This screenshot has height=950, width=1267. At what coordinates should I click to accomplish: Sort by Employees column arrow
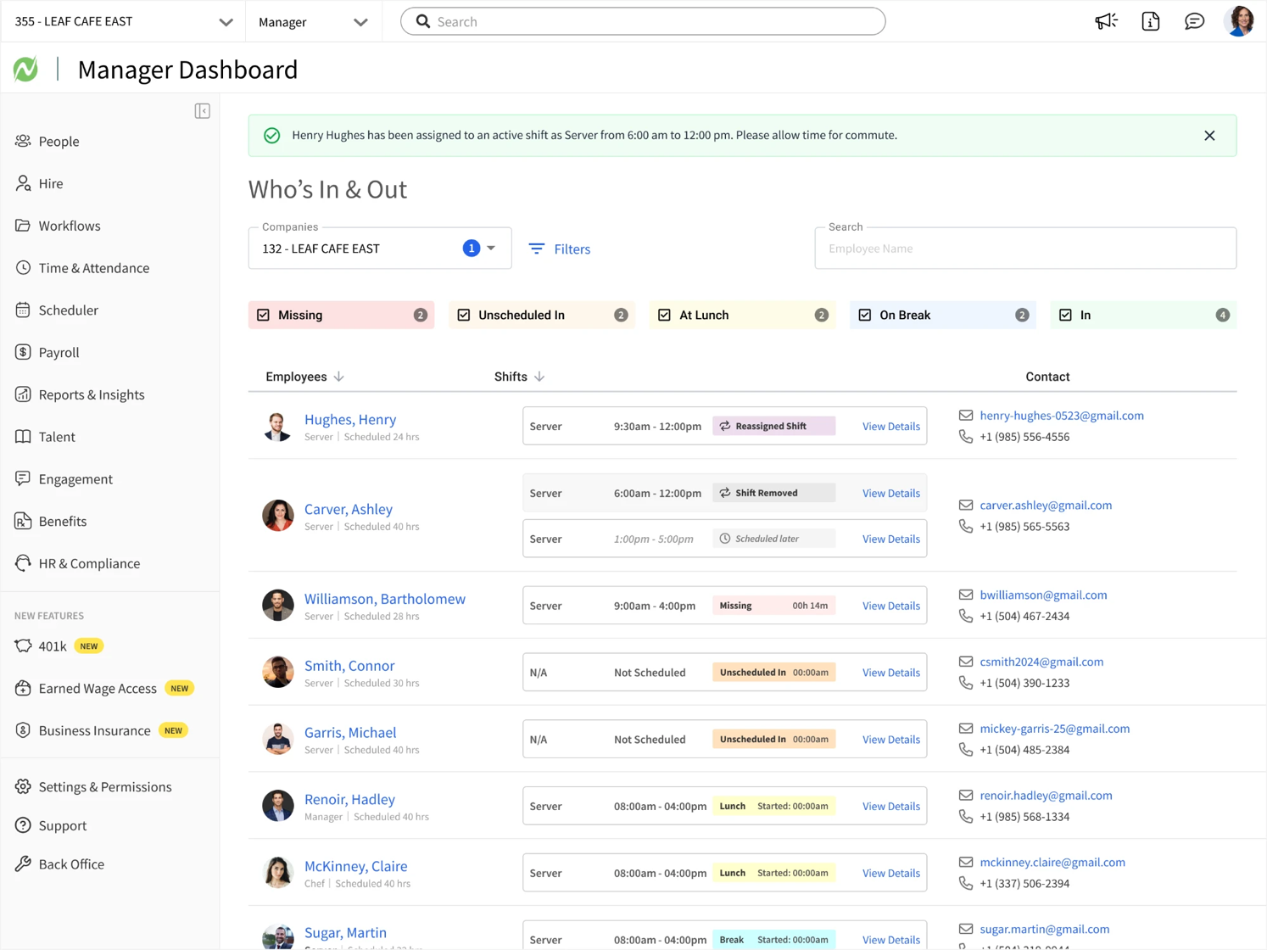[339, 377]
